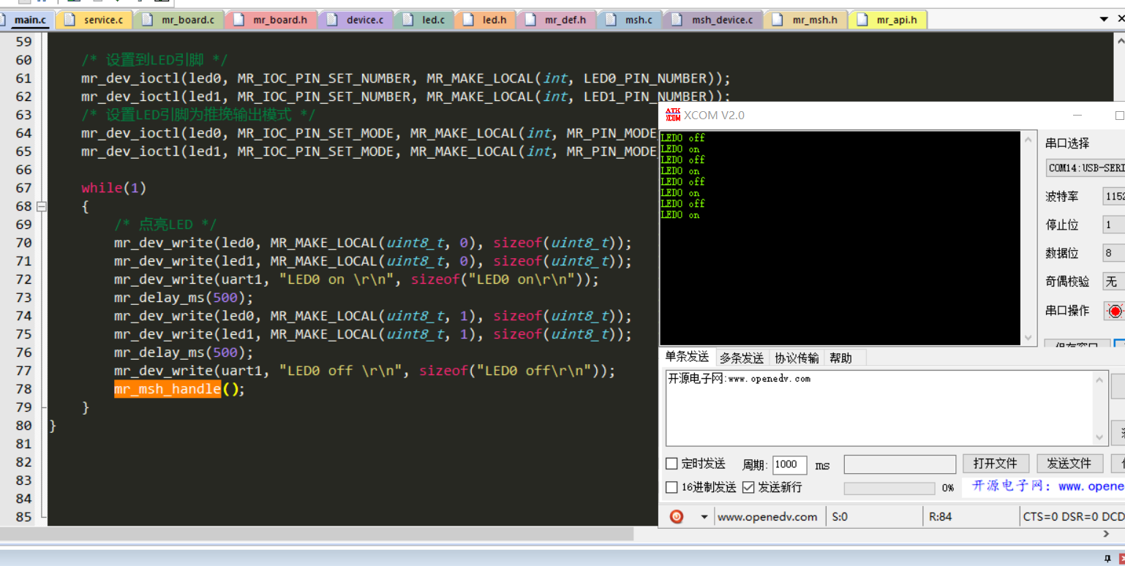Viewport: 1125px width, 566px height.
Task: Open the mr_def.h editor tab
Action: pos(556,20)
